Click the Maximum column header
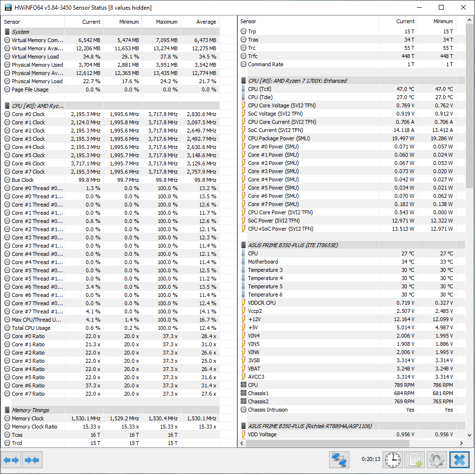This screenshot has width=475, height=474. tap(161, 22)
